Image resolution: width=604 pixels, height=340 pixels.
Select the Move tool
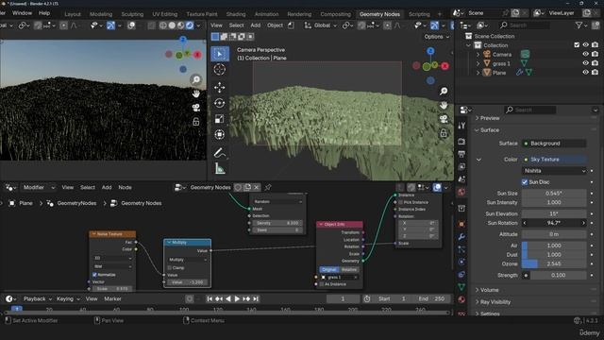(x=220, y=88)
